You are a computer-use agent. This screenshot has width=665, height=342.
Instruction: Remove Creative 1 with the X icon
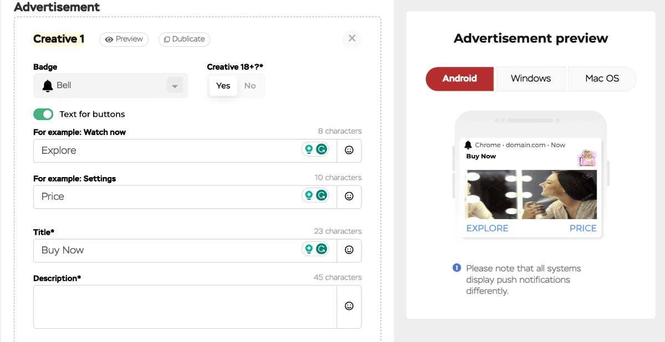pyautogui.click(x=351, y=39)
